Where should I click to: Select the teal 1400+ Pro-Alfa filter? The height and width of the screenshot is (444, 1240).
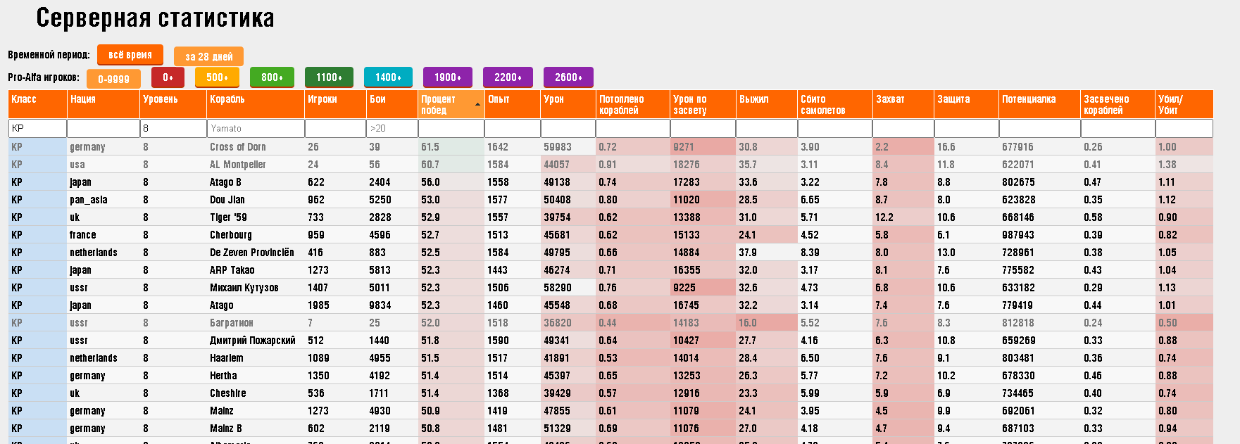(388, 77)
